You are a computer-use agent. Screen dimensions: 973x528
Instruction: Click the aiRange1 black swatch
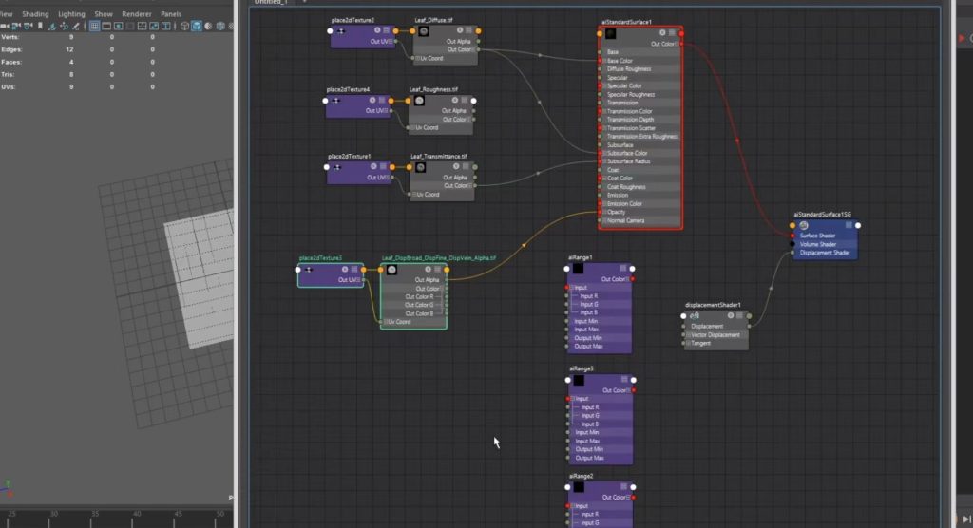[x=578, y=269]
